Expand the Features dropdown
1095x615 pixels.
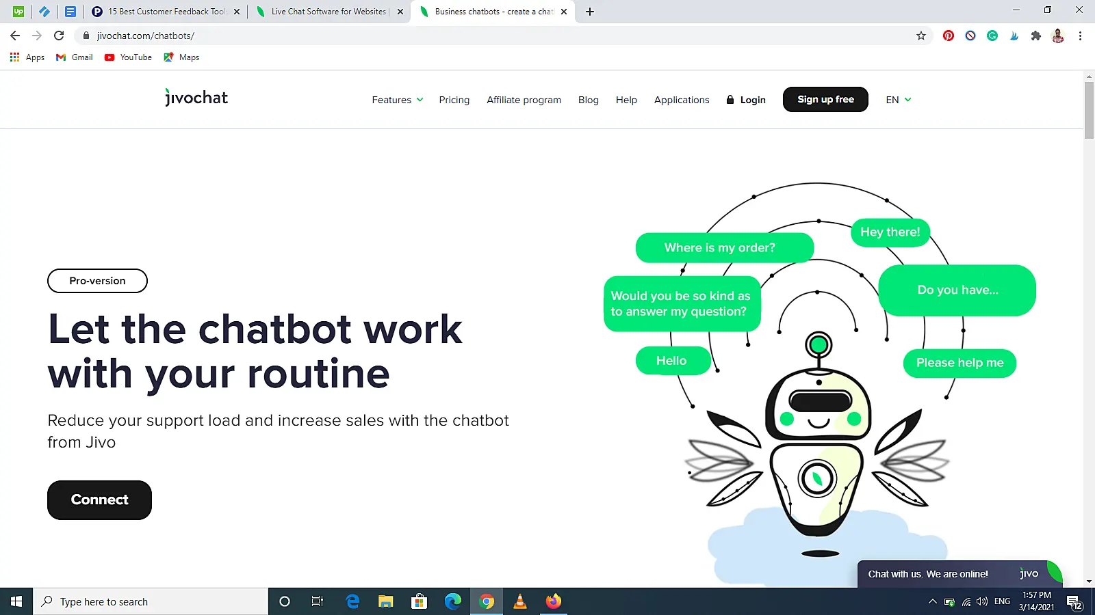coord(397,100)
